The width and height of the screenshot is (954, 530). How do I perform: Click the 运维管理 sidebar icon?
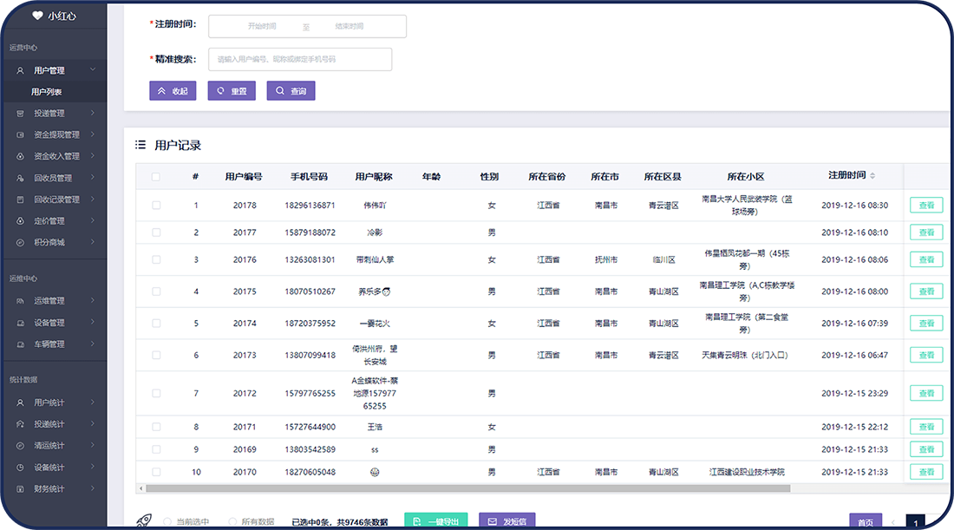point(20,301)
